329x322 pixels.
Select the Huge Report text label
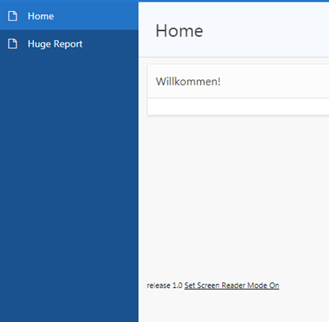click(55, 44)
